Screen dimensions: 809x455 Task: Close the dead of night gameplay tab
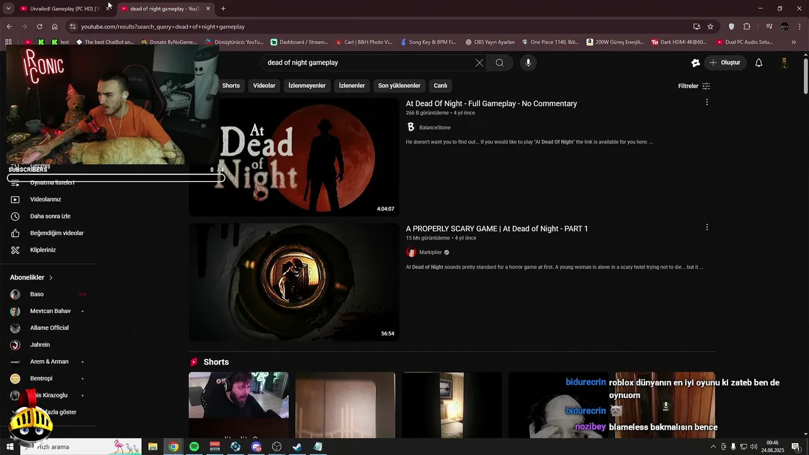[208, 9]
